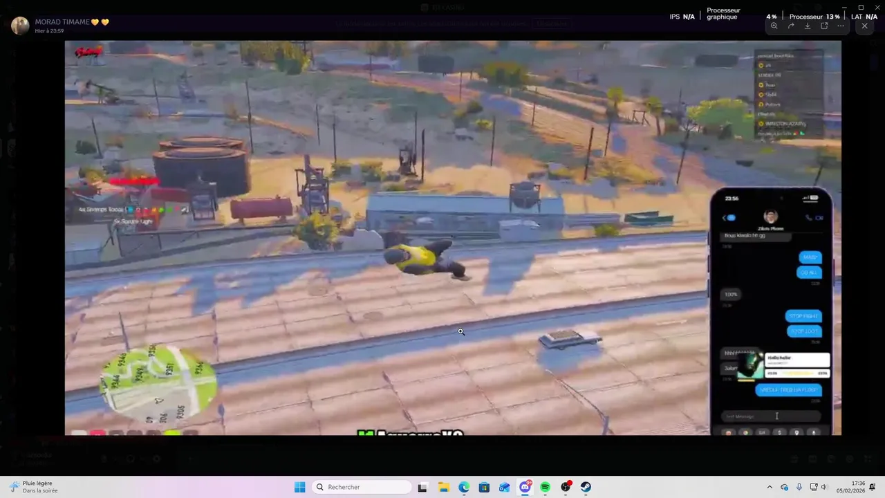885x498 pixels.
Task: Click the IPS N/A overlay readout
Action: pyautogui.click(x=682, y=17)
